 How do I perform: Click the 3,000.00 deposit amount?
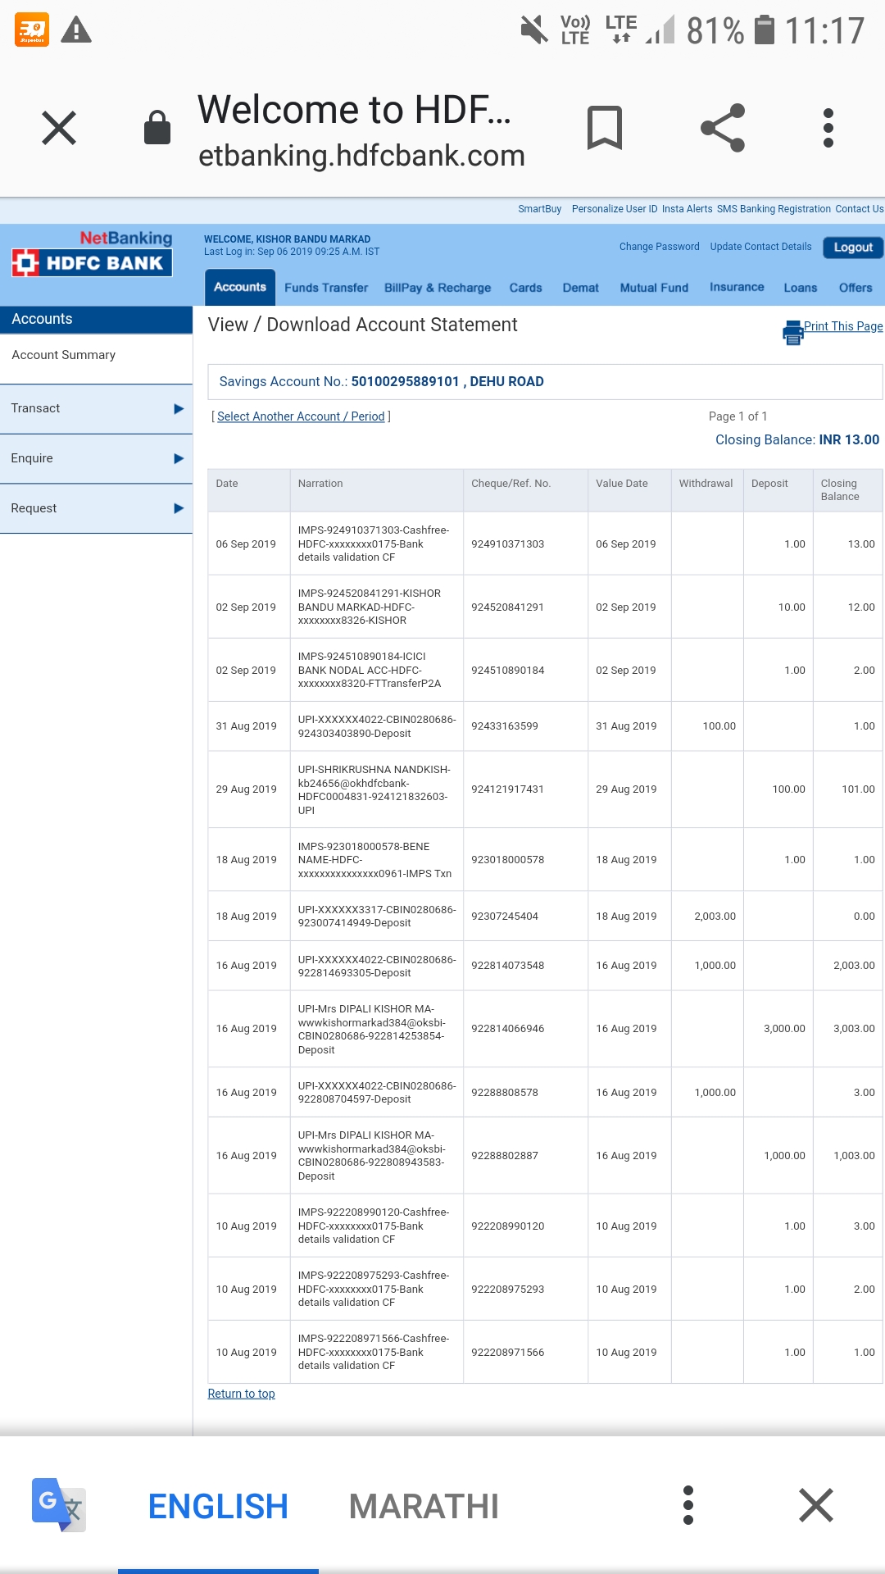click(784, 1029)
